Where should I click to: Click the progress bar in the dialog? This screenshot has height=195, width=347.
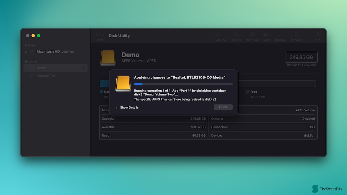click(183, 84)
